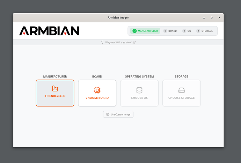241x163 pixels.
Task: Click the drive icon above Choose Storage
Action: pyautogui.click(x=182, y=90)
